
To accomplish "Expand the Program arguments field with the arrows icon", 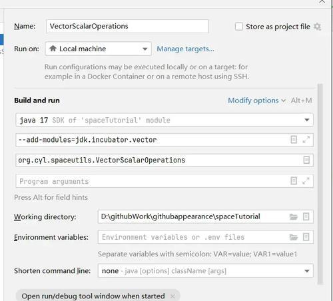I will pyautogui.click(x=306, y=181).
